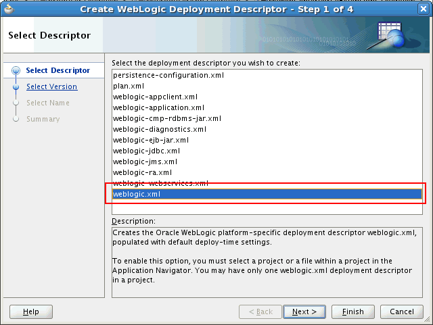Click the dialog resize grip corner

click(428, 320)
